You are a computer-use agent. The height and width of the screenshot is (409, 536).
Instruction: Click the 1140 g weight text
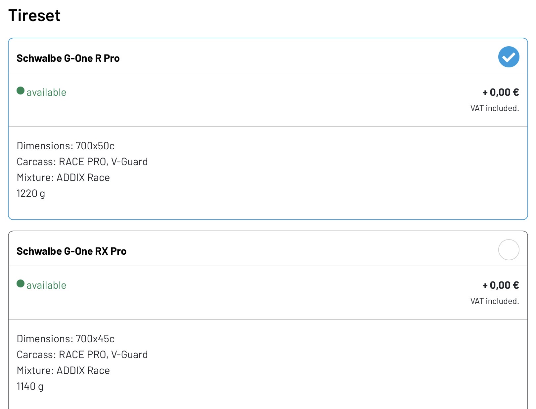30,387
